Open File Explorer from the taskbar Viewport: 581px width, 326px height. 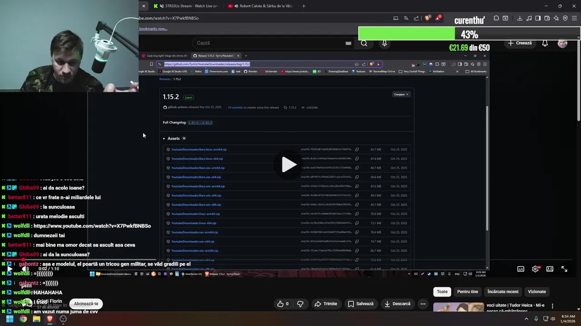36,319
